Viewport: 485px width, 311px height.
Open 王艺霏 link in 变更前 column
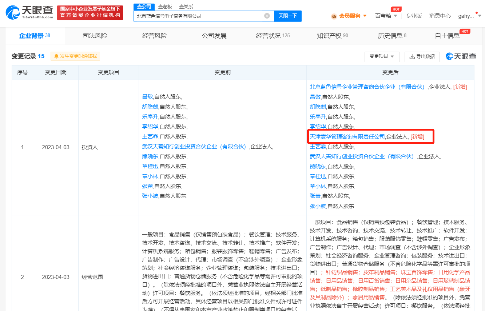150,136
